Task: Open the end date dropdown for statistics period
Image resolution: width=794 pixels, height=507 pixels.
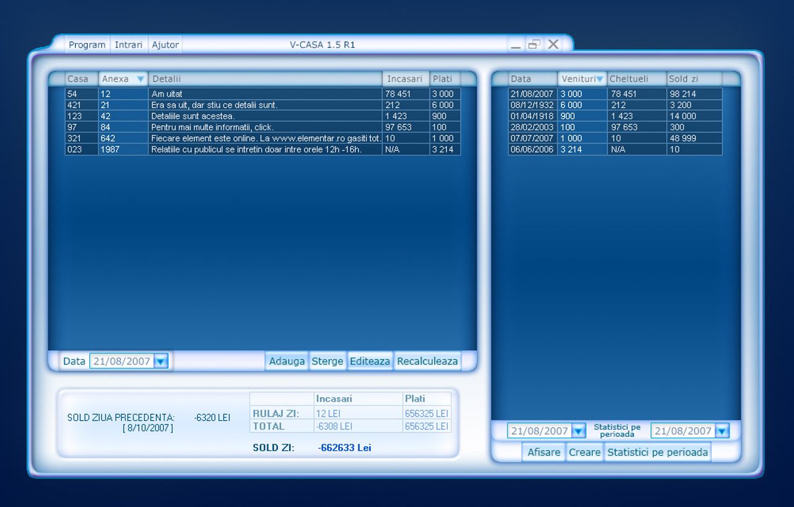Action: [721, 430]
